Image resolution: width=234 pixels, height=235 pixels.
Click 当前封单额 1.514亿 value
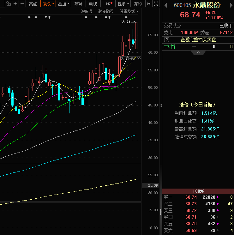coord(209,113)
